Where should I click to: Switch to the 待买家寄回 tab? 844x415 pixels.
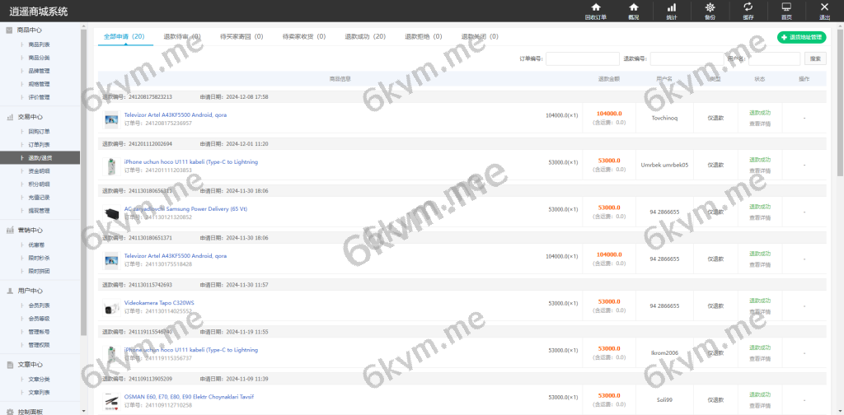241,37
